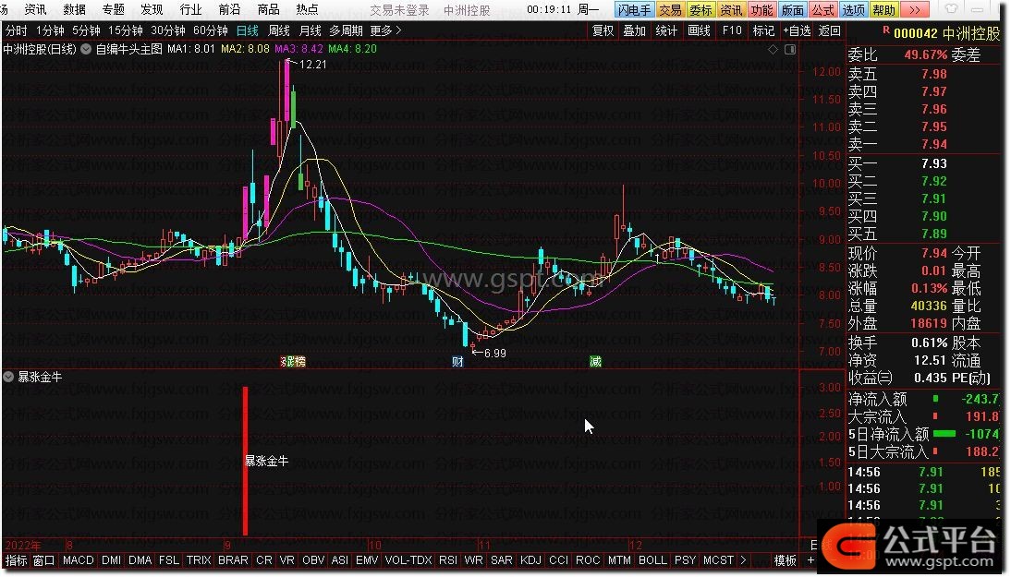Screen dimensions: 1011x577
Task: Click the 闪电手 button
Action: (634, 9)
